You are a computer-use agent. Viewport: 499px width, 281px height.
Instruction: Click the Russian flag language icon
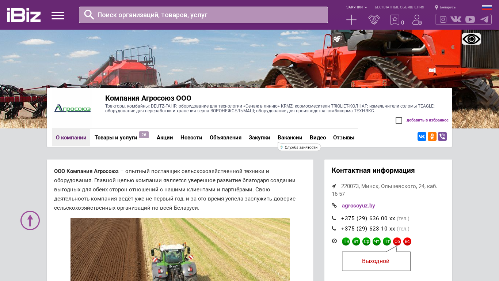[487, 7]
